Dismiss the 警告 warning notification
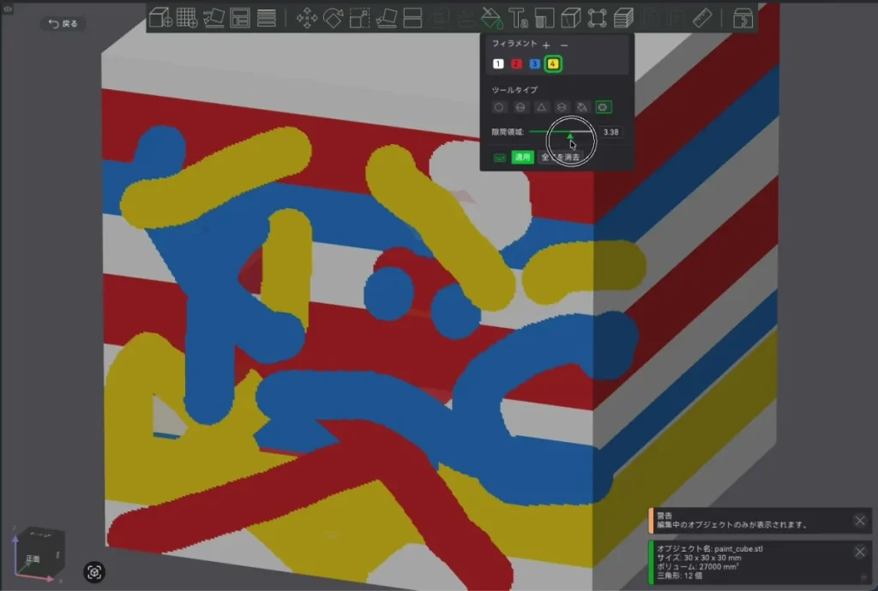878x591 pixels. [x=860, y=521]
